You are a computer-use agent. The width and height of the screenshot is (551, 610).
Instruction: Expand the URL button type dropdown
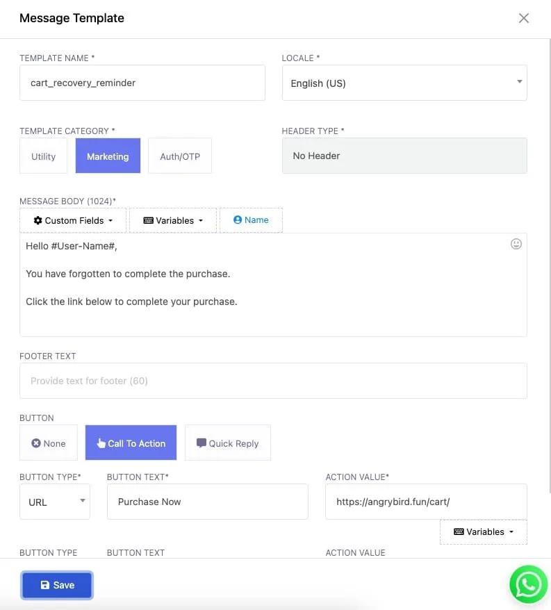click(x=55, y=502)
